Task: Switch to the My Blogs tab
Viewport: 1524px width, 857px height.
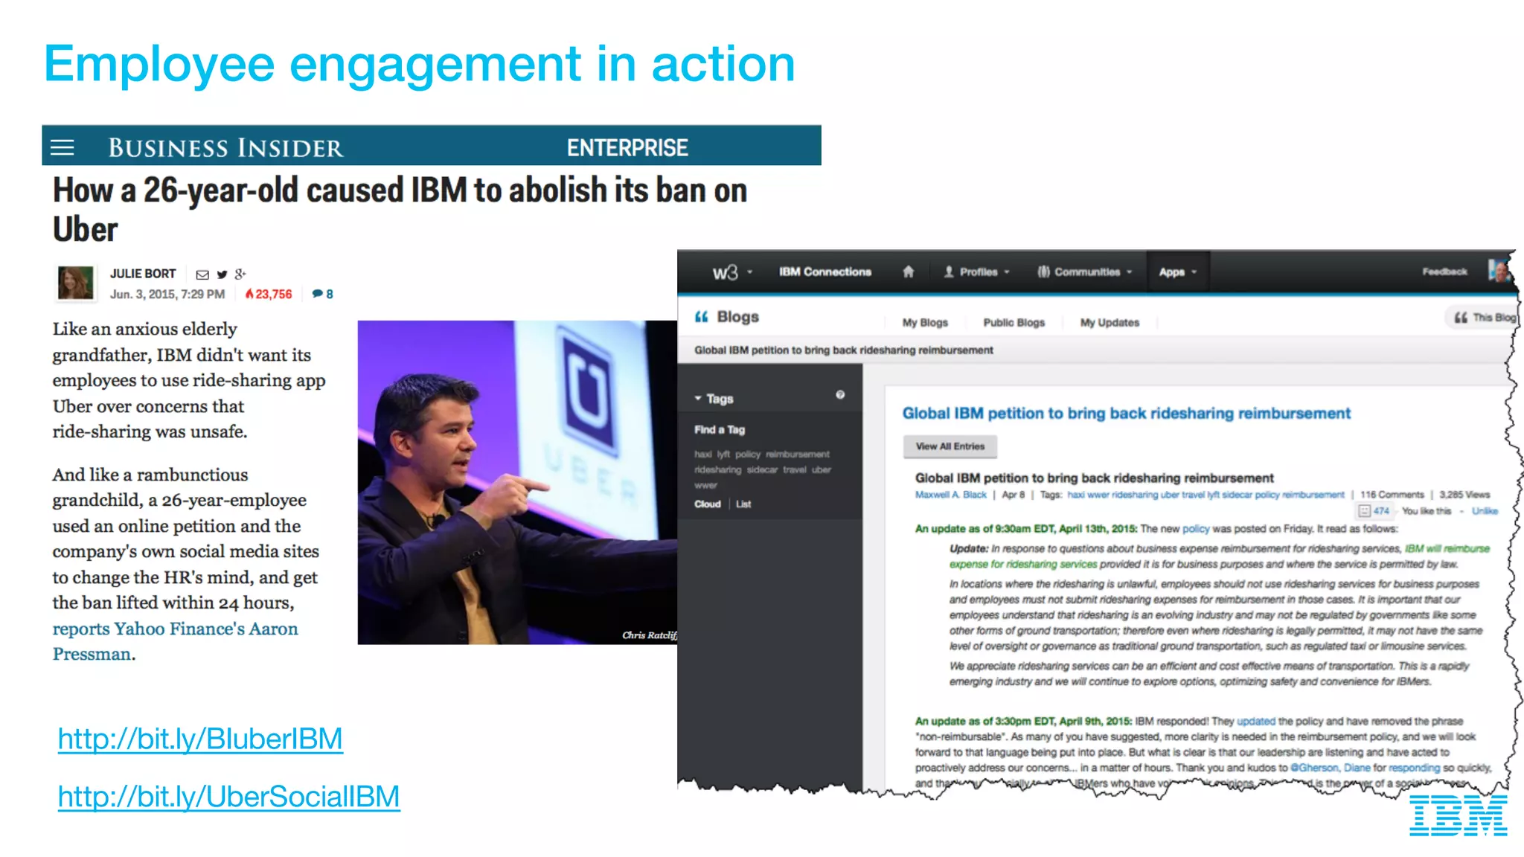Action: pos(925,322)
